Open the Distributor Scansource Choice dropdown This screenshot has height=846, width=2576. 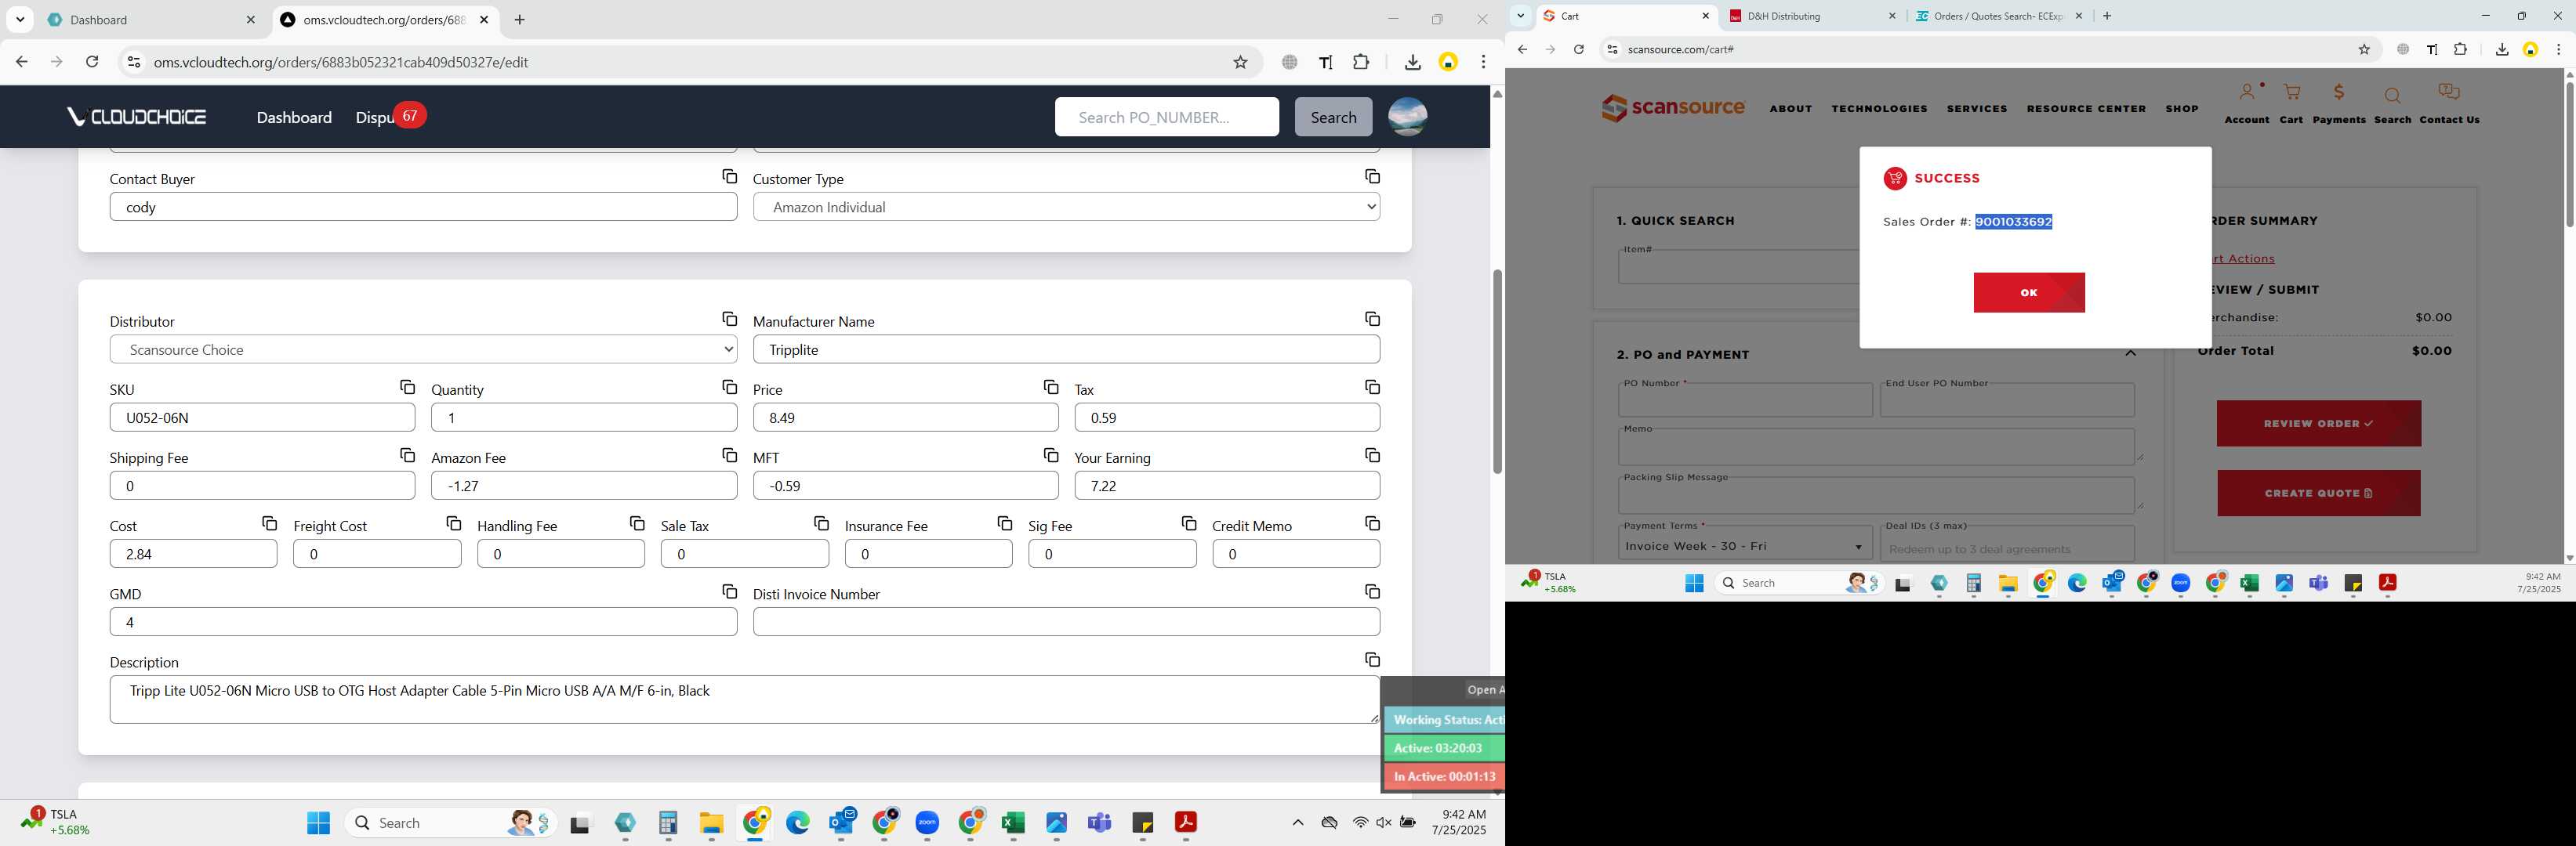tap(423, 349)
